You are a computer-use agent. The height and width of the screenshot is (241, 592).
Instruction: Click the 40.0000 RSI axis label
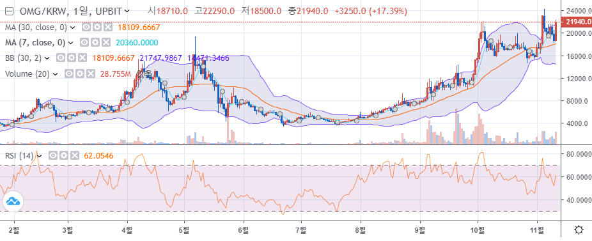[579, 200]
